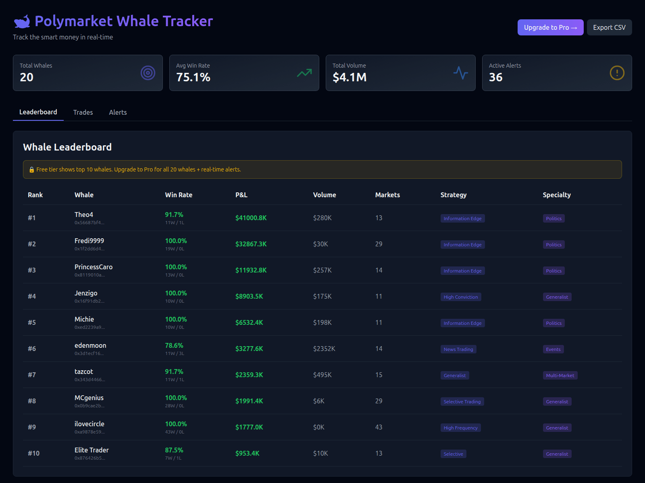Click Jenzigo's Generalist specialty tag
The image size is (645, 483).
tap(557, 297)
